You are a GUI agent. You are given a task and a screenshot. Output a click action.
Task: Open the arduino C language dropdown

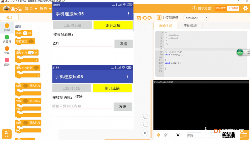pyautogui.click(x=196, y=18)
